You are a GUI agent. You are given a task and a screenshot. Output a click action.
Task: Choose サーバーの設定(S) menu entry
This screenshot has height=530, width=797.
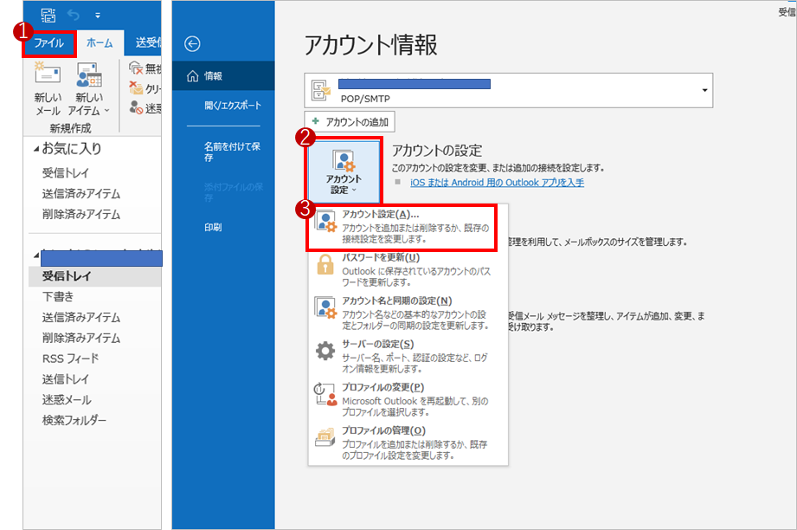pos(408,356)
